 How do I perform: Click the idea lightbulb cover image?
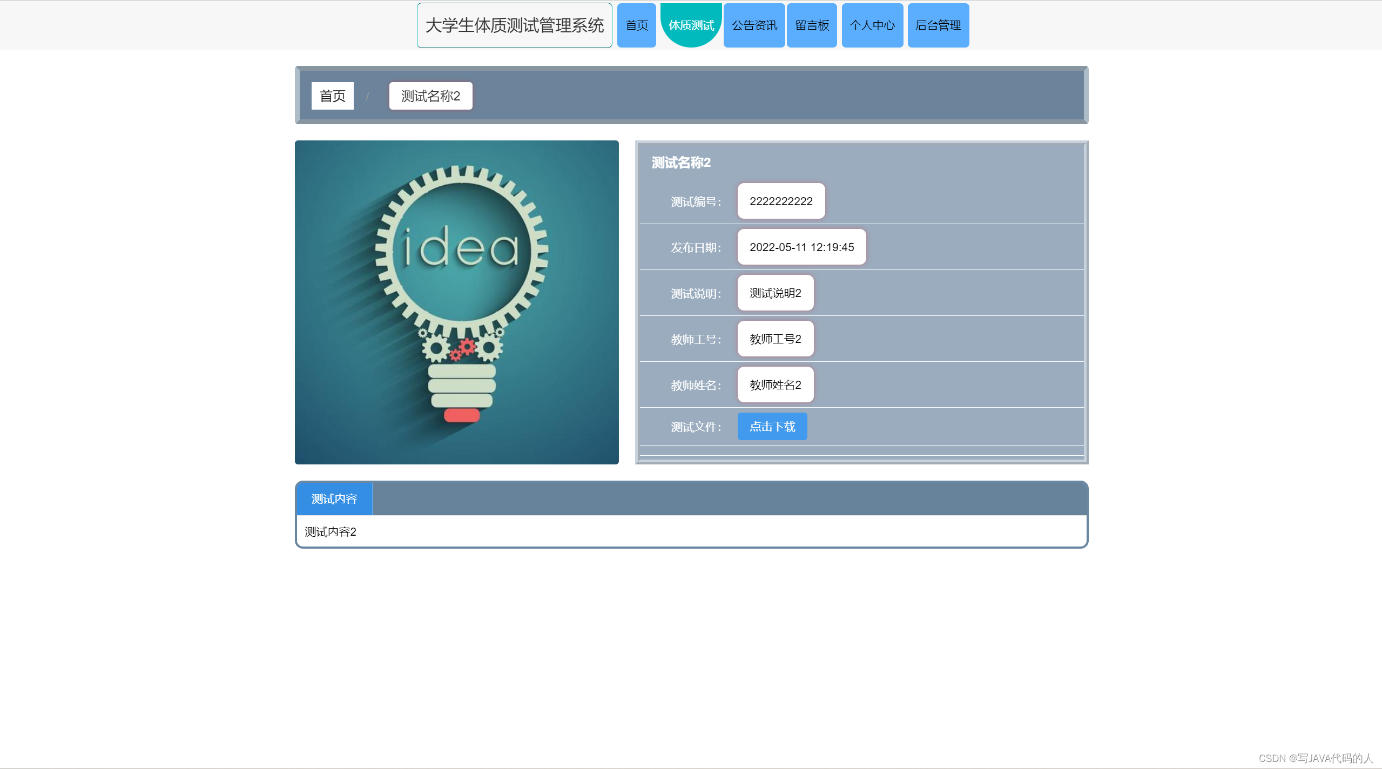pos(457,302)
